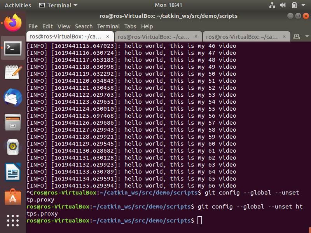
Task: Open the Help menu
Action: [x=147, y=26]
